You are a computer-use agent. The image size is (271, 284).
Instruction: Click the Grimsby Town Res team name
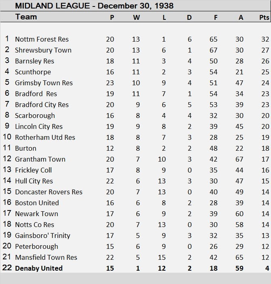coord(44,83)
